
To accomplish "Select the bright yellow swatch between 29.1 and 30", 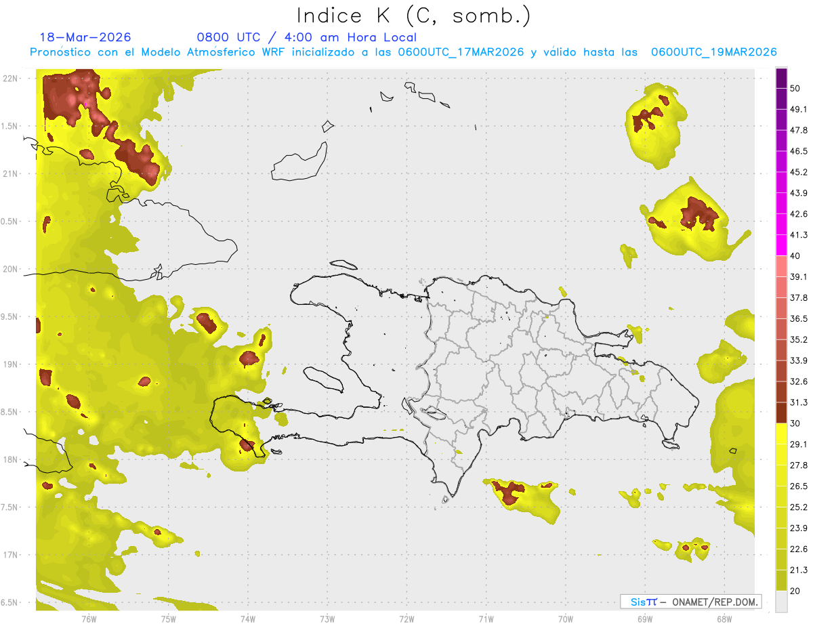I will tap(781, 434).
